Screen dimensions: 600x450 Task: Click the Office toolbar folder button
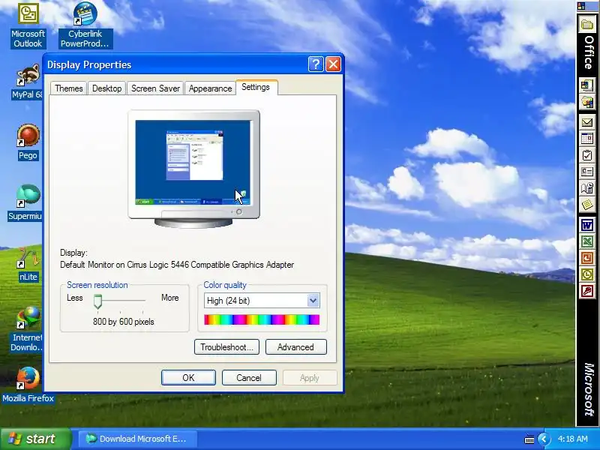click(586, 25)
